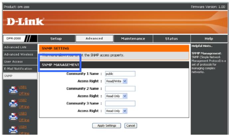Image resolution: width=229 pixels, height=136 pixels.
Task: Click the Community 3 Name field
Action: click(120, 103)
